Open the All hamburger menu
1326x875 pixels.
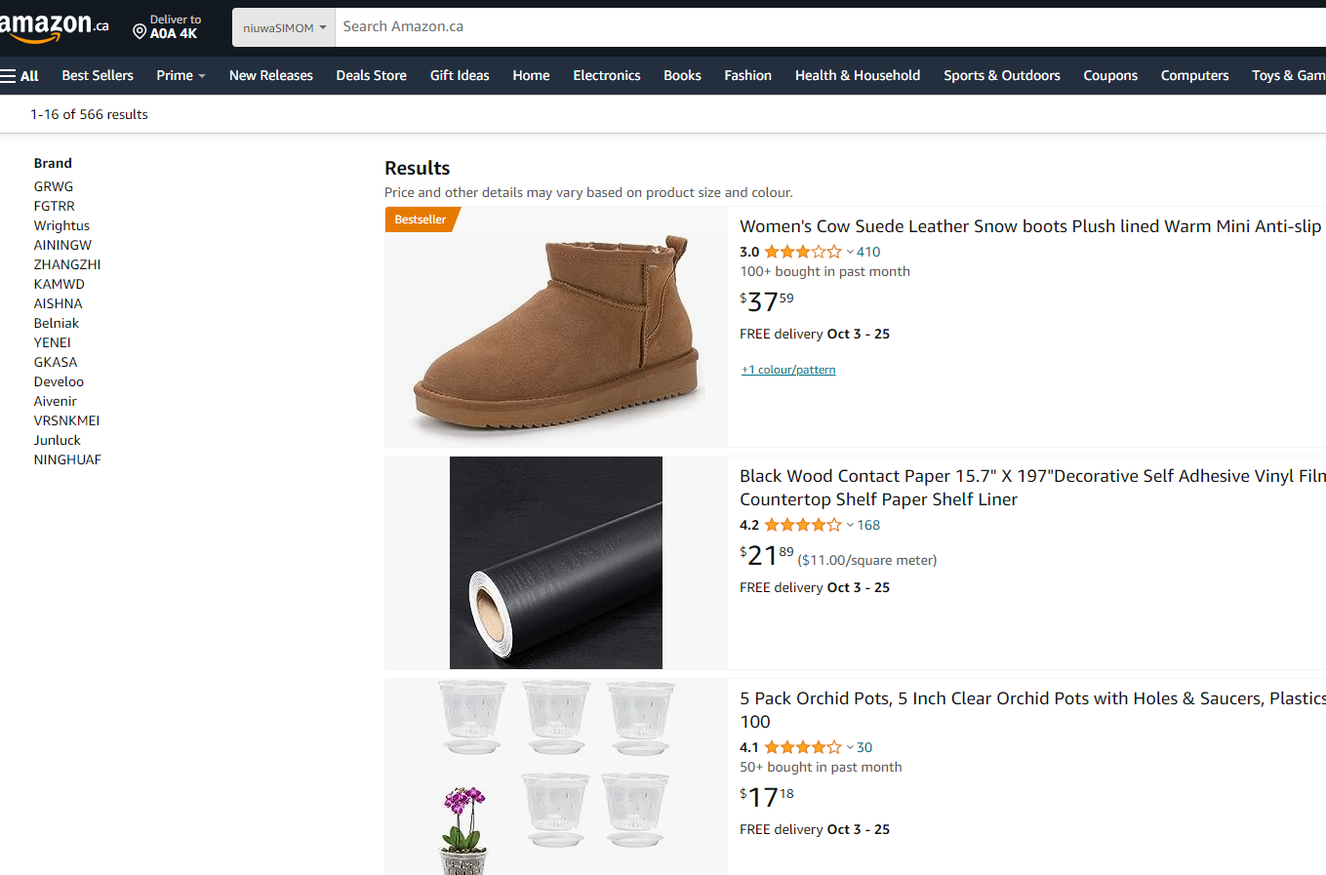(20, 75)
